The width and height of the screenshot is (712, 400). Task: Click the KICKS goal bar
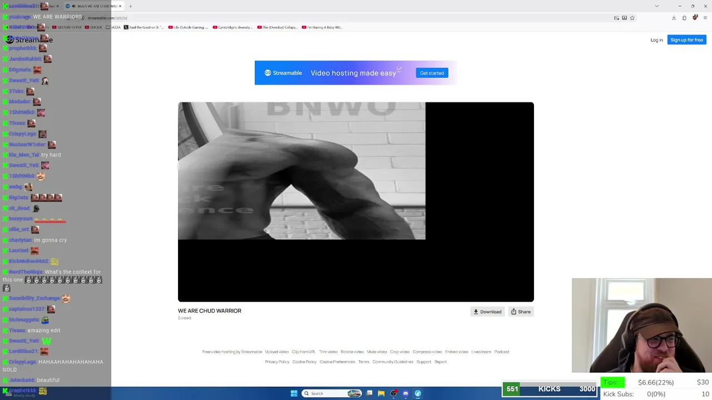(550, 389)
